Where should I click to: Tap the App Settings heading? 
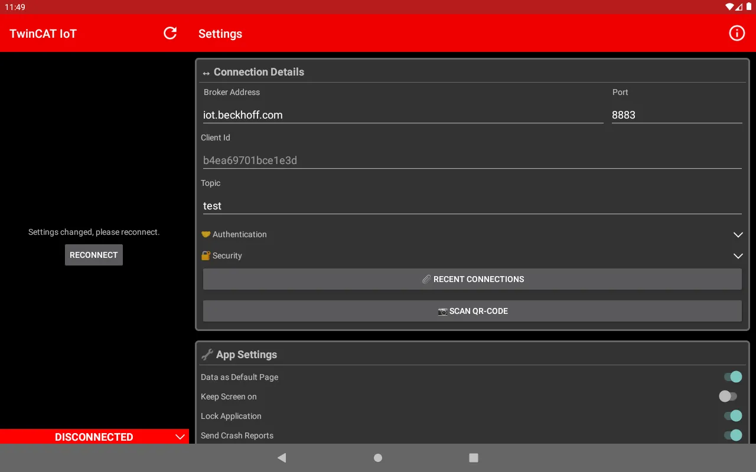(246, 355)
